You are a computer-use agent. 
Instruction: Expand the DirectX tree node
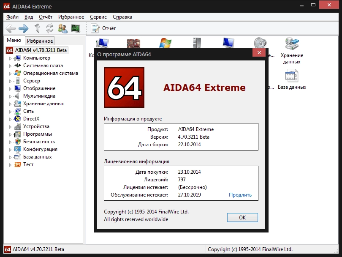[x=10, y=119]
